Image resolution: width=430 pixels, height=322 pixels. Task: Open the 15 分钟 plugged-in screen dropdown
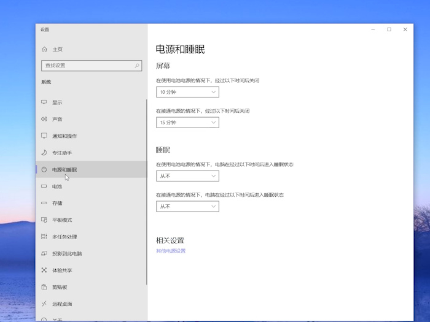pos(187,123)
